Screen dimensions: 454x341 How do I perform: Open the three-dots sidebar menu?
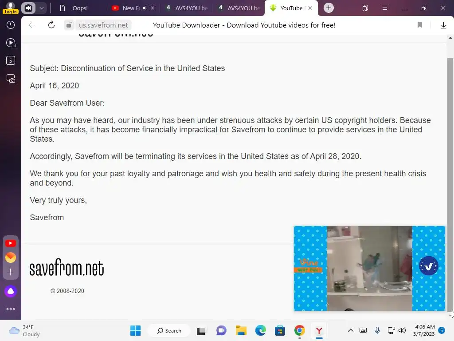pyautogui.click(x=11, y=309)
